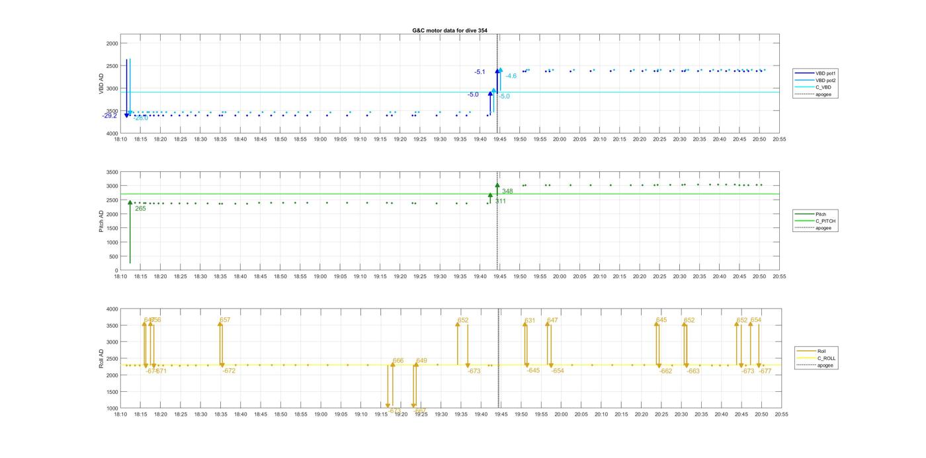
Task: Click the "Roll AD" y-axis label
Action: (x=101, y=359)
